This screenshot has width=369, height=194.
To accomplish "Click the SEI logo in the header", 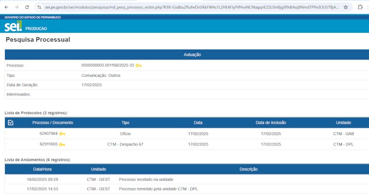I will click(13, 26).
